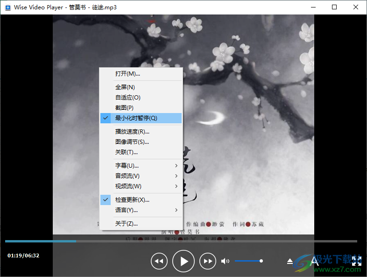This screenshot has height=277, width=367.
Task: Open 关联(T)... file association
Action: 141,152
